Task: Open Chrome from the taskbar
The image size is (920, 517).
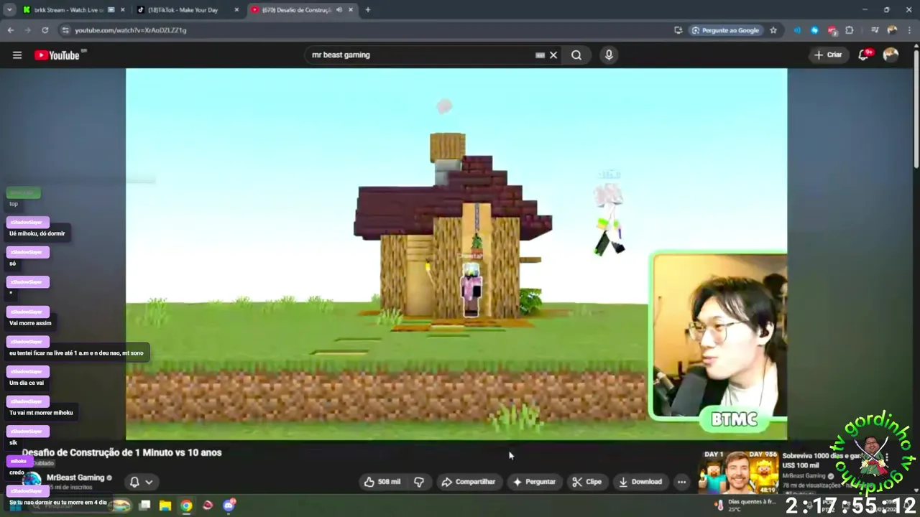Action: tap(186, 506)
